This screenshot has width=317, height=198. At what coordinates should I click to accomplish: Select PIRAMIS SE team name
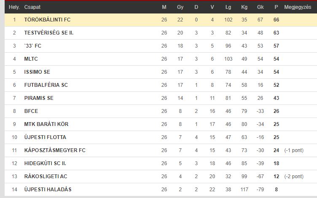pos(39,98)
